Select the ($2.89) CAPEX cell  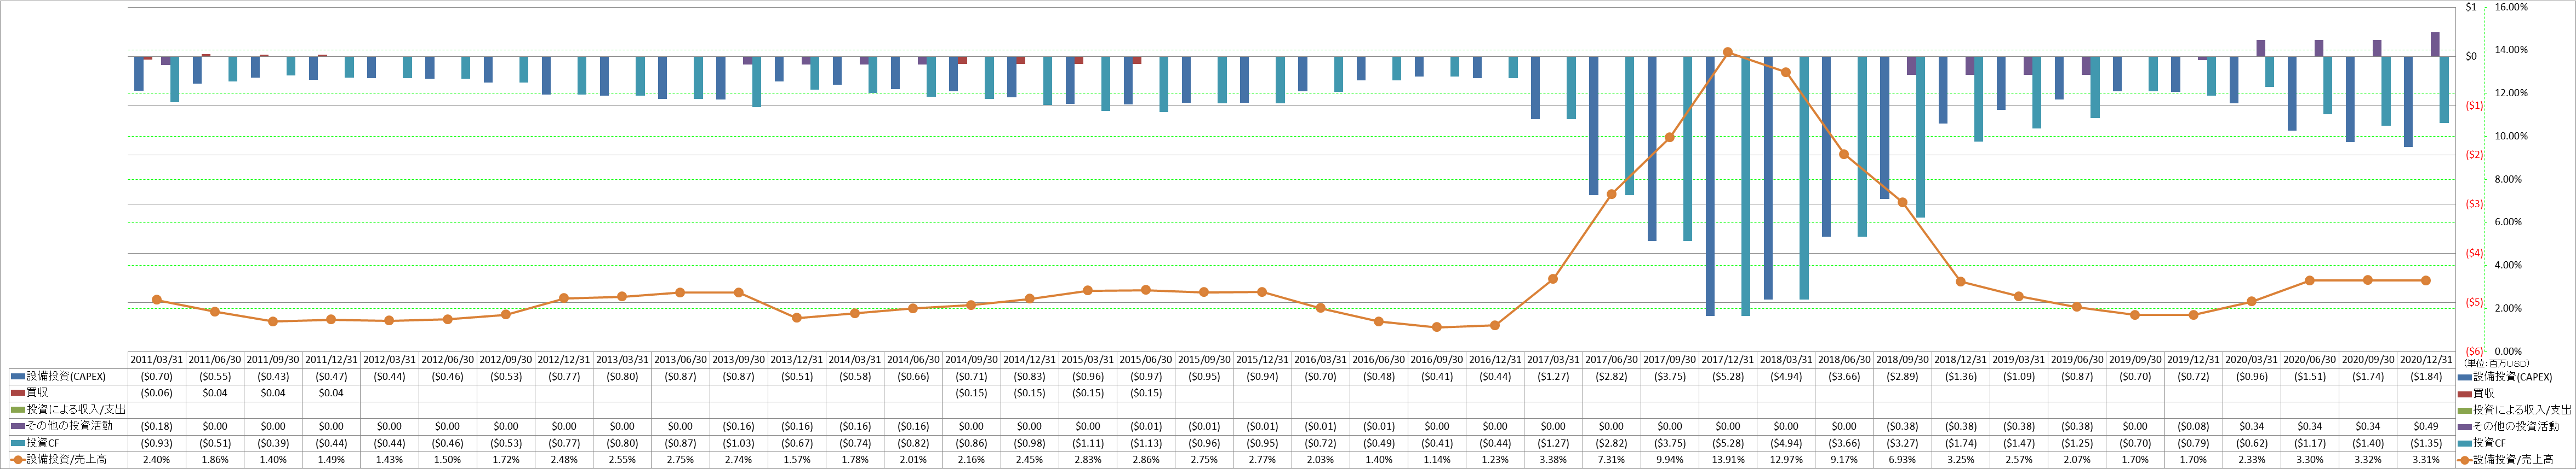pyautogui.click(x=1902, y=377)
